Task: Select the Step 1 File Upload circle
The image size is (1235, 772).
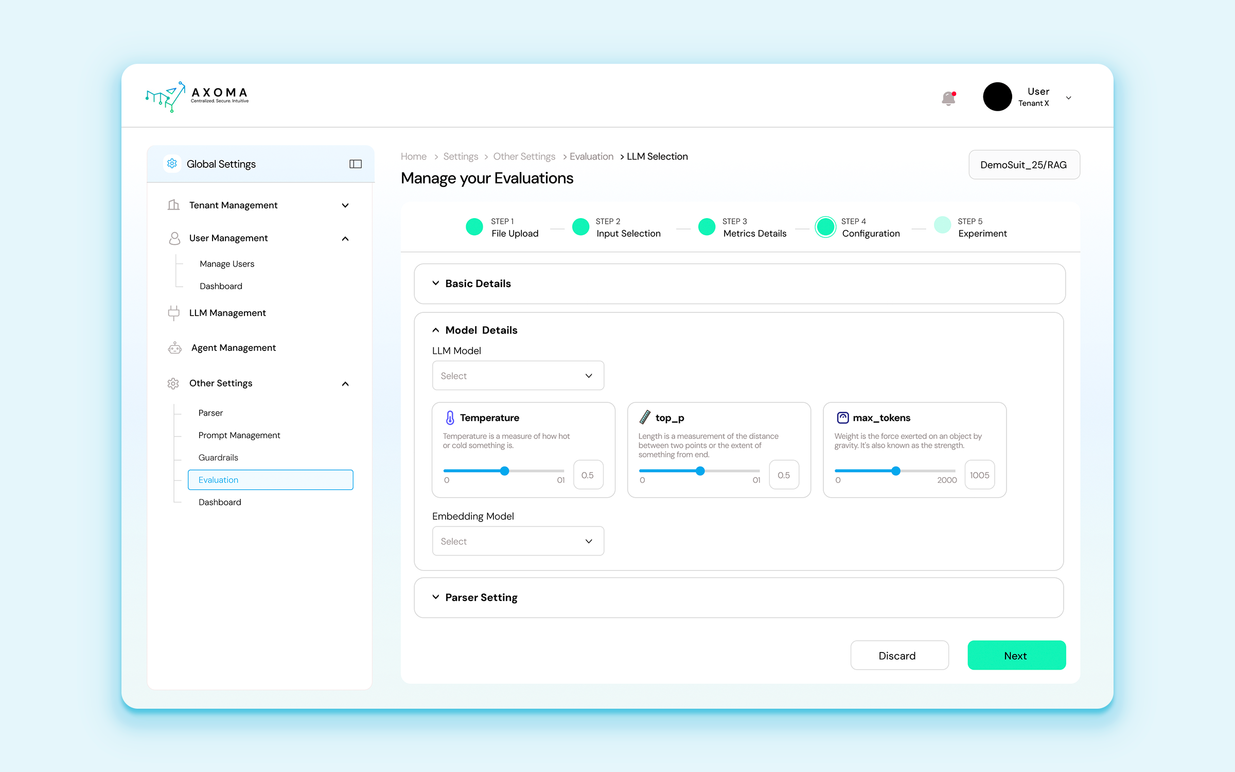Action: click(474, 226)
